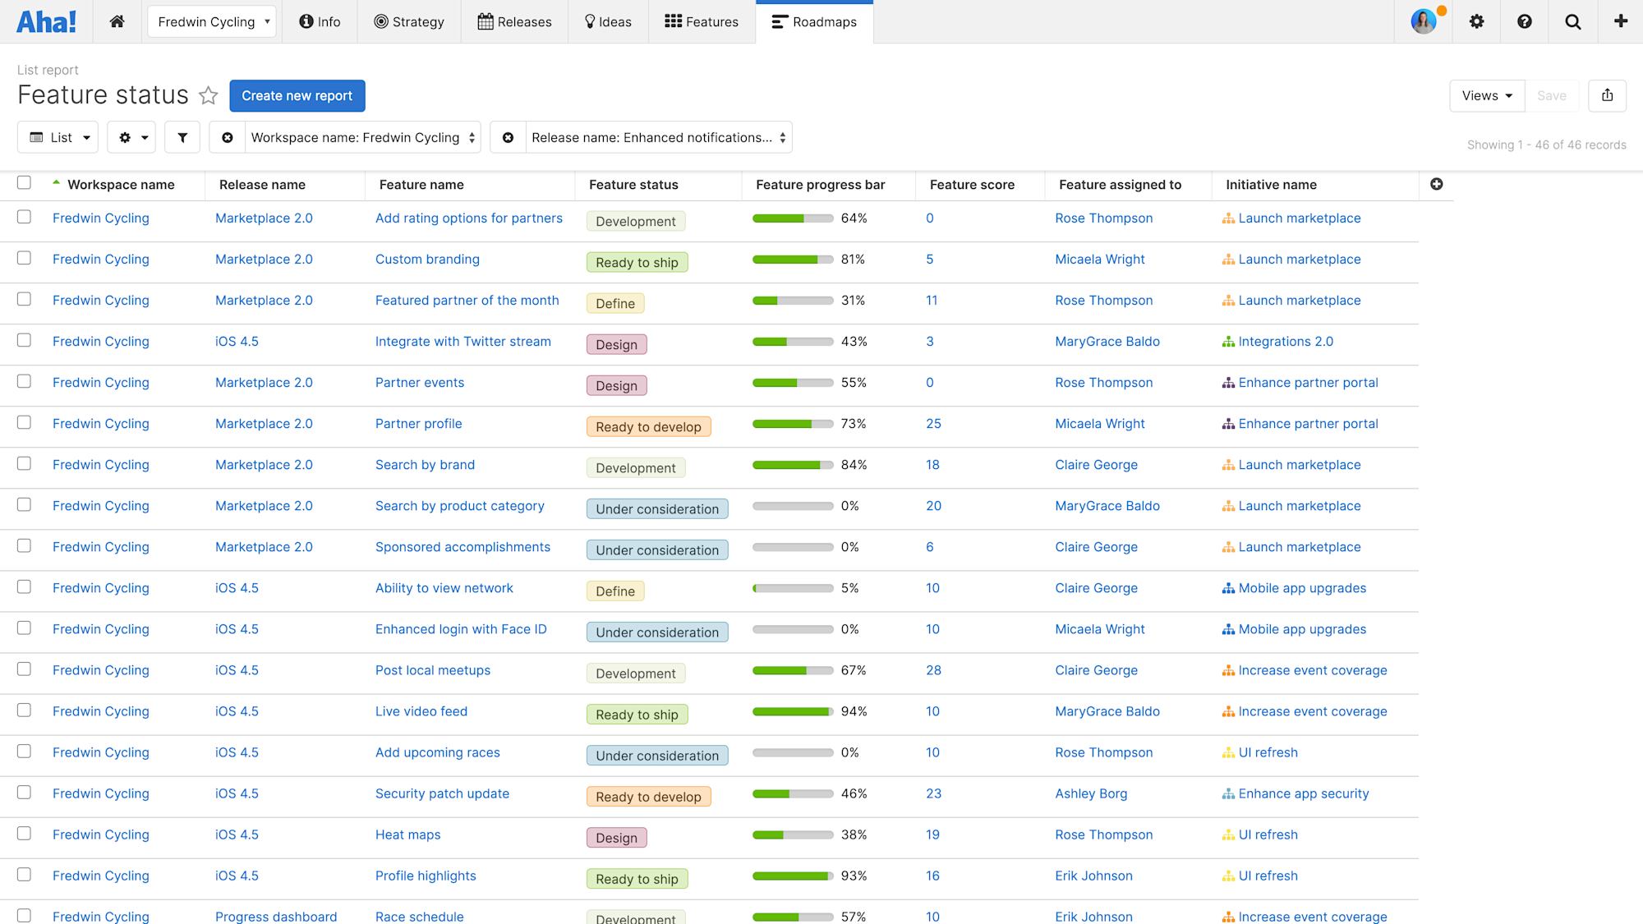Tick the checkbox next to Live video feed

24,710
